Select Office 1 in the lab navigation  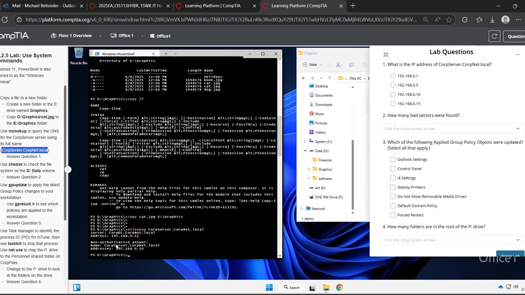pos(122,36)
